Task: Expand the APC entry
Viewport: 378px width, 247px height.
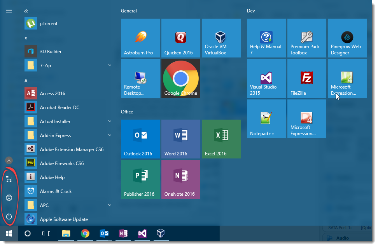Action: tap(110, 205)
